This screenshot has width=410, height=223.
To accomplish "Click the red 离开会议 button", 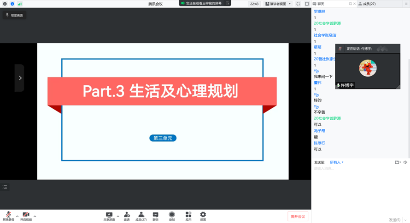I will (x=298, y=216).
